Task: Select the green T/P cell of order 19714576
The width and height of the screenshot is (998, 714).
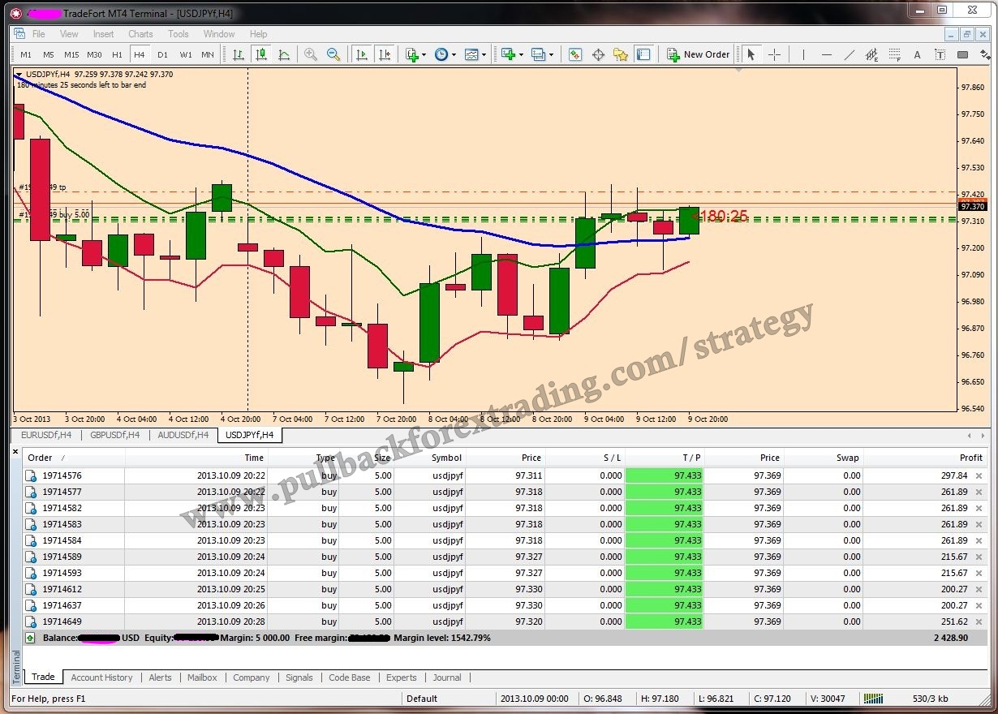Action: coord(665,475)
